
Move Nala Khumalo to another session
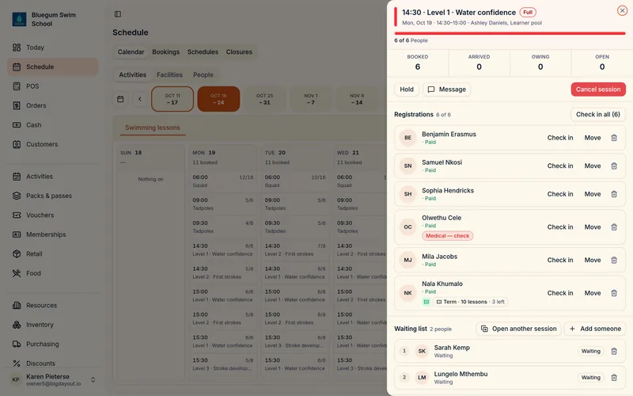click(x=593, y=293)
